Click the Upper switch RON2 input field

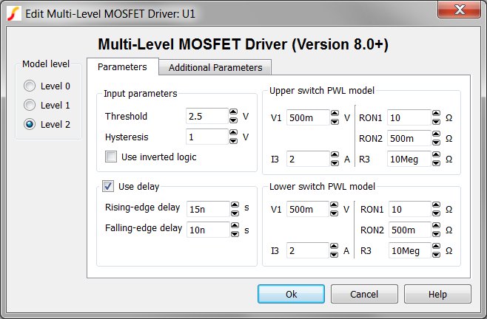click(406, 138)
